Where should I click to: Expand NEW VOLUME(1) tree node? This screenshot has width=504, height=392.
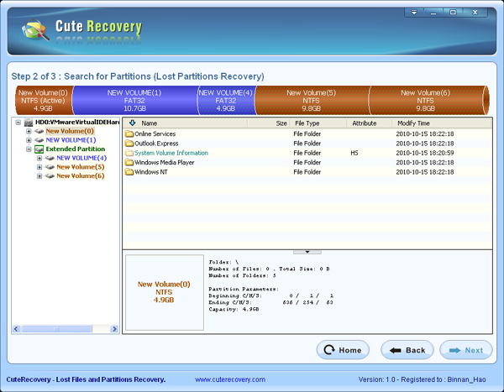(x=29, y=140)
